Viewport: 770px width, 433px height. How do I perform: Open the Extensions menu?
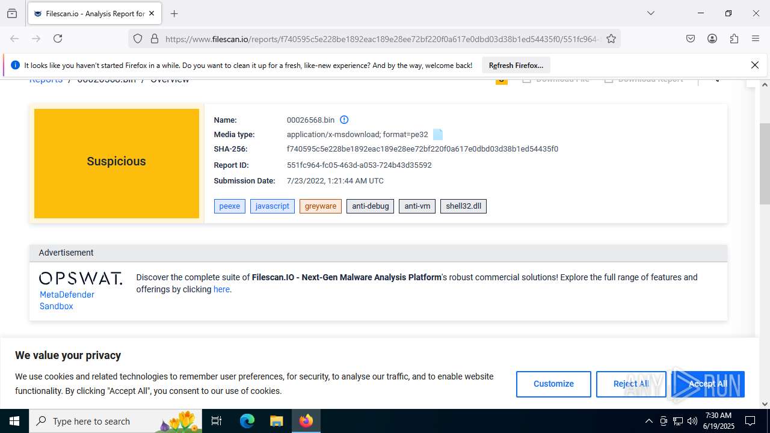(734, 38)
